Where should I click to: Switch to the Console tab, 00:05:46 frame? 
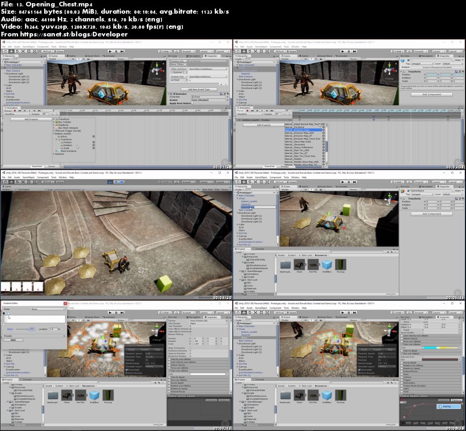click(x=258, y=249)
